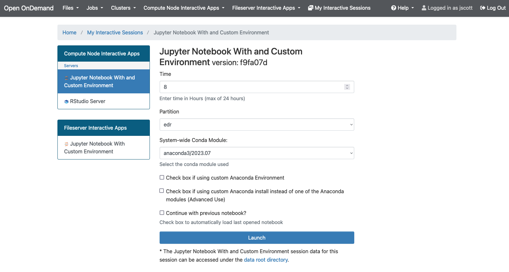
Task: Click the breadcrumb Jupyter Notebook current page text
Action: point(211,32)
